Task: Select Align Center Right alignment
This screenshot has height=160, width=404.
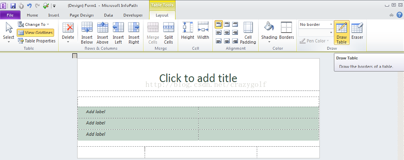Action: (235, 33)
